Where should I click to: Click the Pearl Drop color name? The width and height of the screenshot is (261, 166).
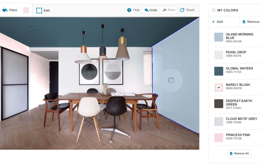[x=236, y=52]
